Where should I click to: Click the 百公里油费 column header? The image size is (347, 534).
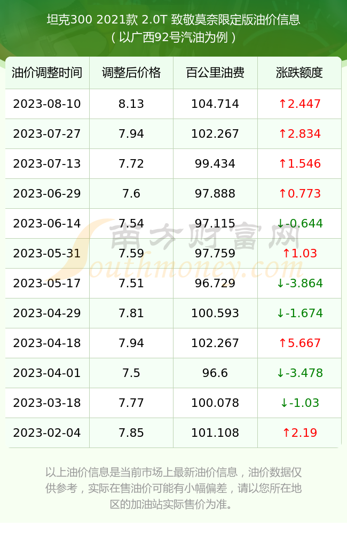[x=215, y=73]
